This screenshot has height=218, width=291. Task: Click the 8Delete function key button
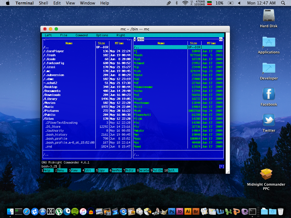pyautogui.click(x=143, y=170)
